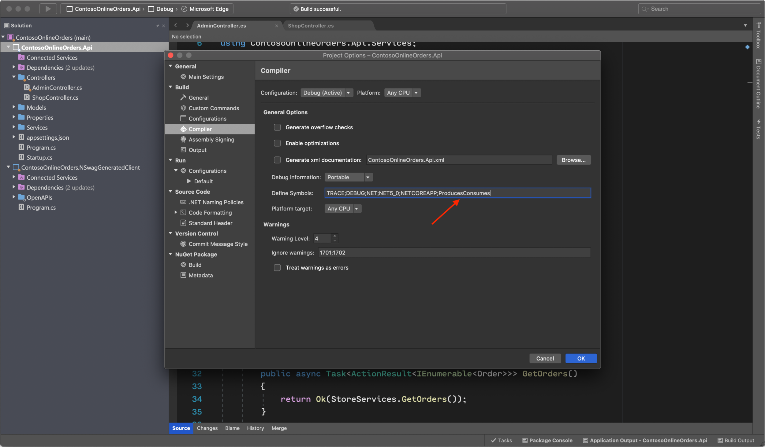765x447 pixels.
Task: Navigate back with the left arrow icon
Action: tap(176, 25)
